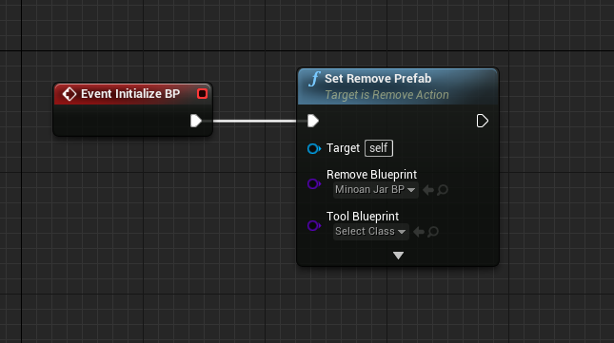Click the self value box next to Target

(379, 148)
